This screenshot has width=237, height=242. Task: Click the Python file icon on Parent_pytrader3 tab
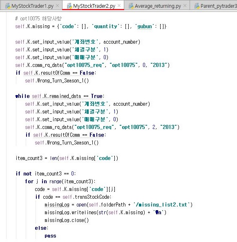(x=197, y=6)
